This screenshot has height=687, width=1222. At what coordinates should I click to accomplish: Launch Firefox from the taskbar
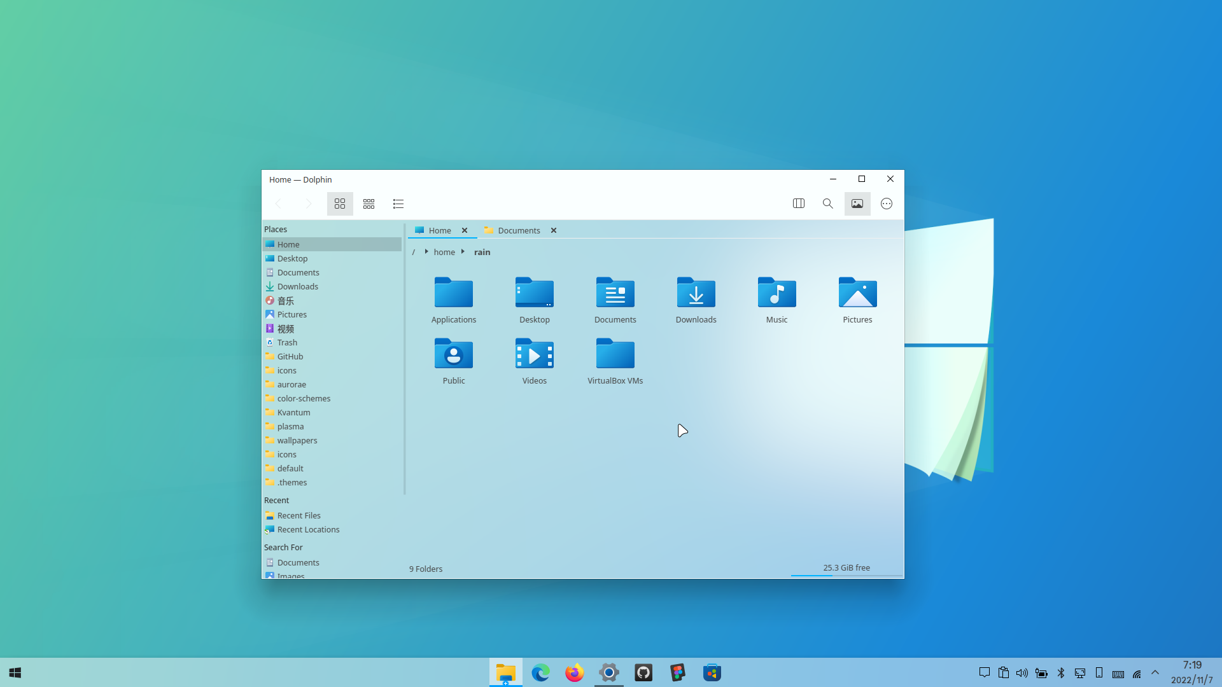point(574,672)
